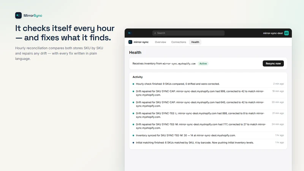Click the small logo in the dark top bar
Viewport: 304px width, 171px height.
point(130,33)
